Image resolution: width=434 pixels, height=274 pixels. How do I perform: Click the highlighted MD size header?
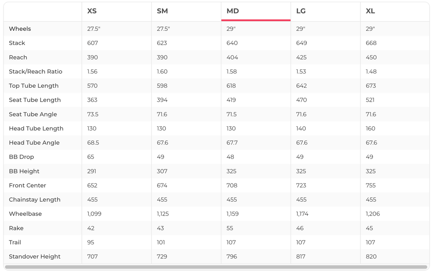pyautogui.click(x=233, y=11)
